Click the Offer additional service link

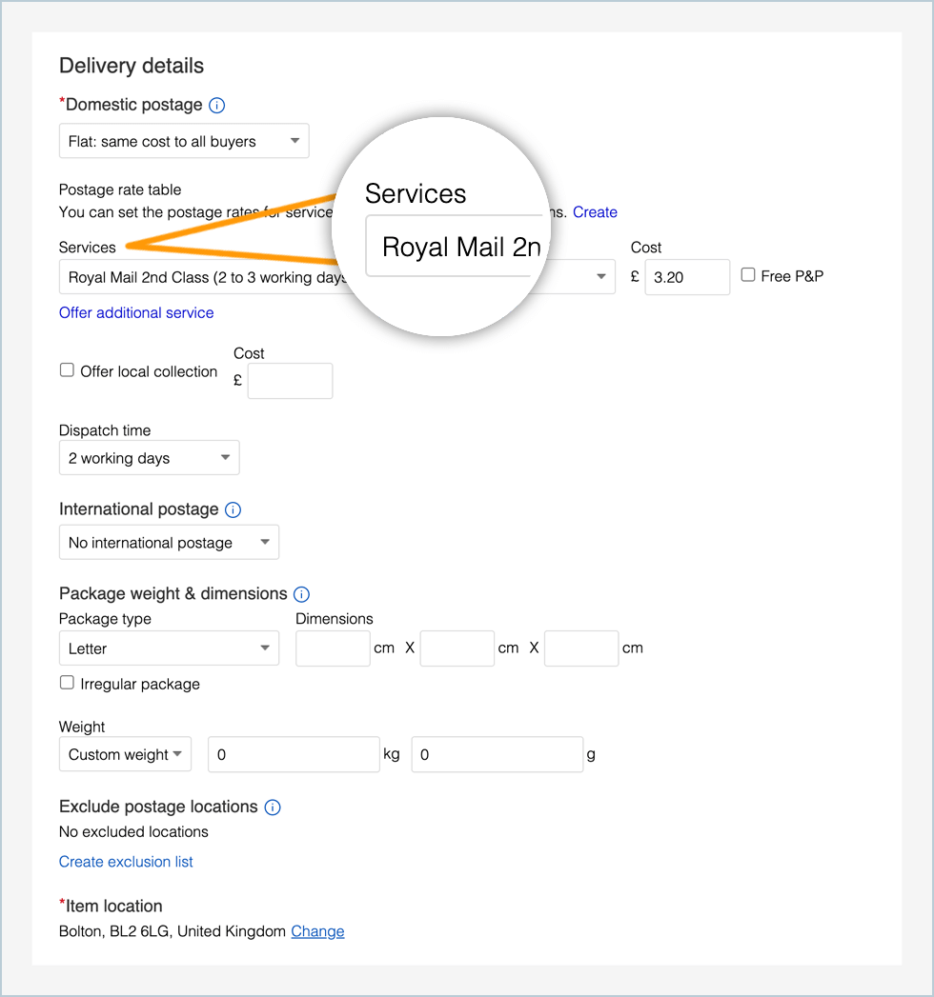pos(136,313)
